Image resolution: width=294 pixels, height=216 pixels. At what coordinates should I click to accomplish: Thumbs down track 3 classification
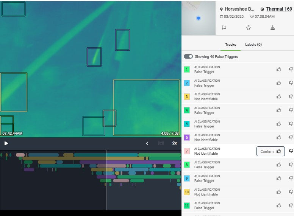pyautogui.click(x=291, y=96)
